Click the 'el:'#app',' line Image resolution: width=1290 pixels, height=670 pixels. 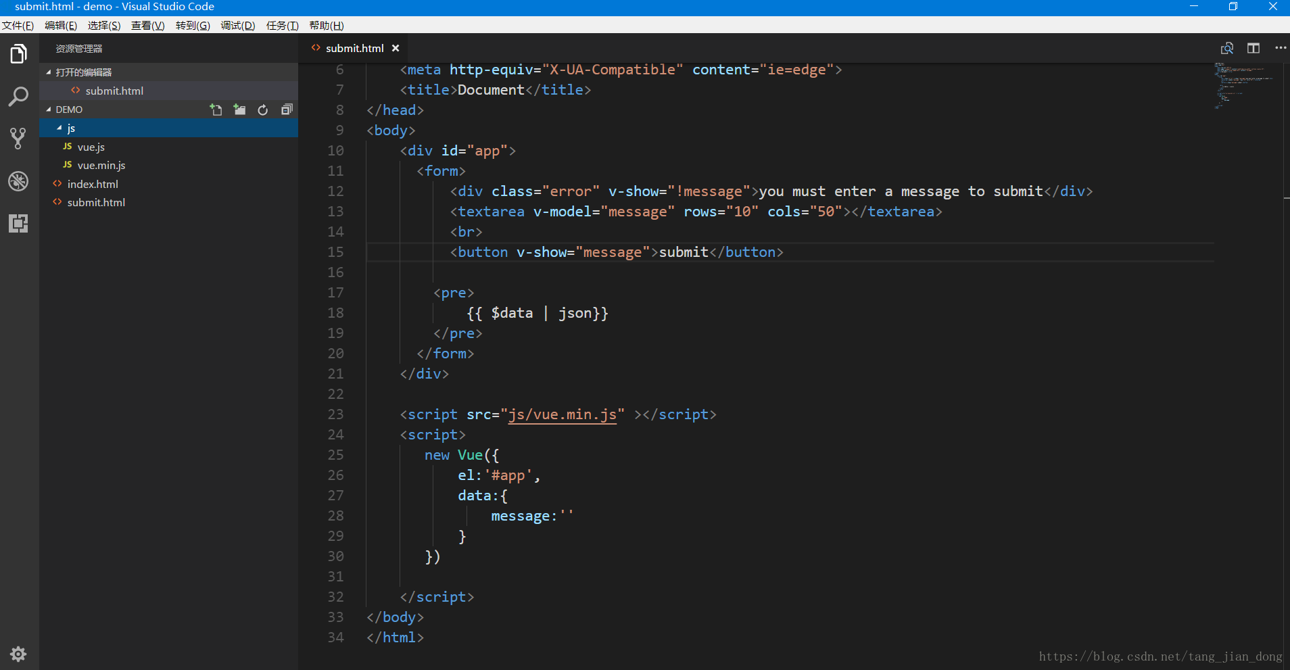499,475
